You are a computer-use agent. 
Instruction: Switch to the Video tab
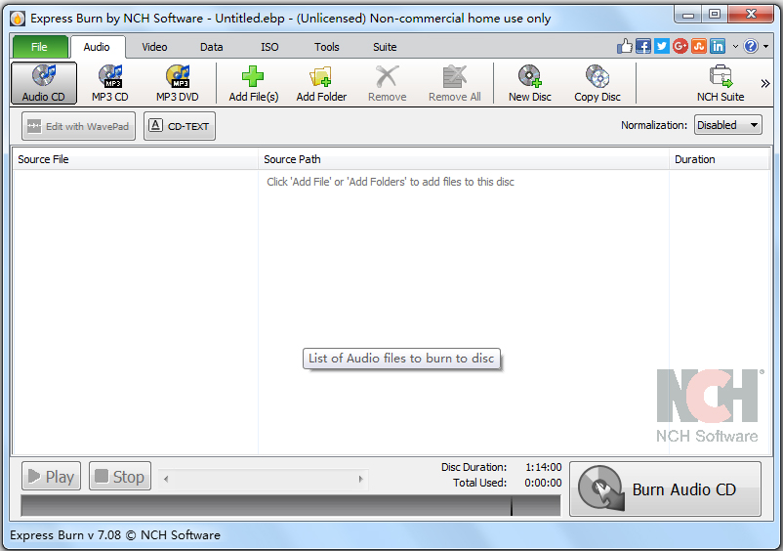[x=154, y=47]
